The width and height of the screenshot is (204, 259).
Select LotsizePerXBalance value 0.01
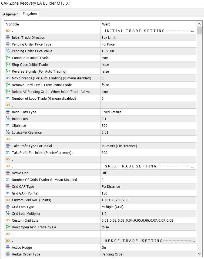pos(148,132)
